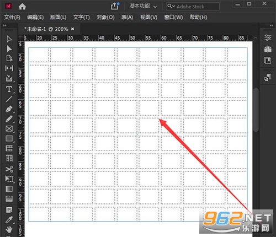Select the Gap tool
Viewport: 276px width, 237px height.
9,68
